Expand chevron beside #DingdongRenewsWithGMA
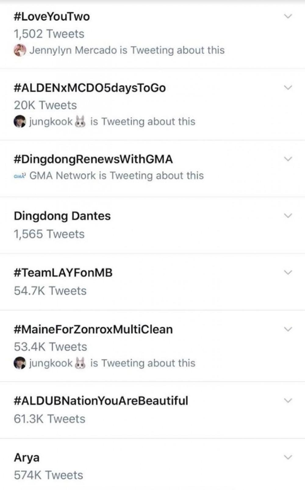 click(x=288, y=159)
